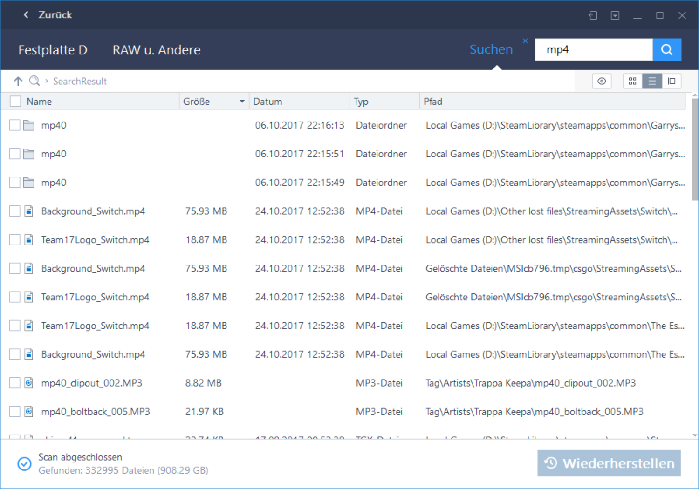Click the scrollbar up arrow
Viewport: 699px width, 489px height.
tap(695, 95)
